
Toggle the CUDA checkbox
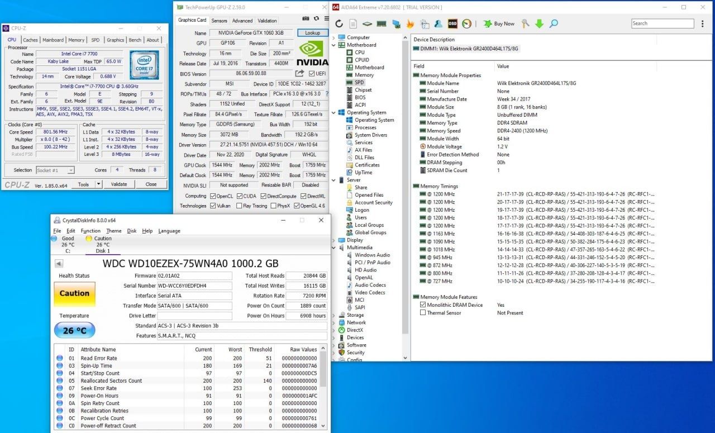[x=239, y=196]
